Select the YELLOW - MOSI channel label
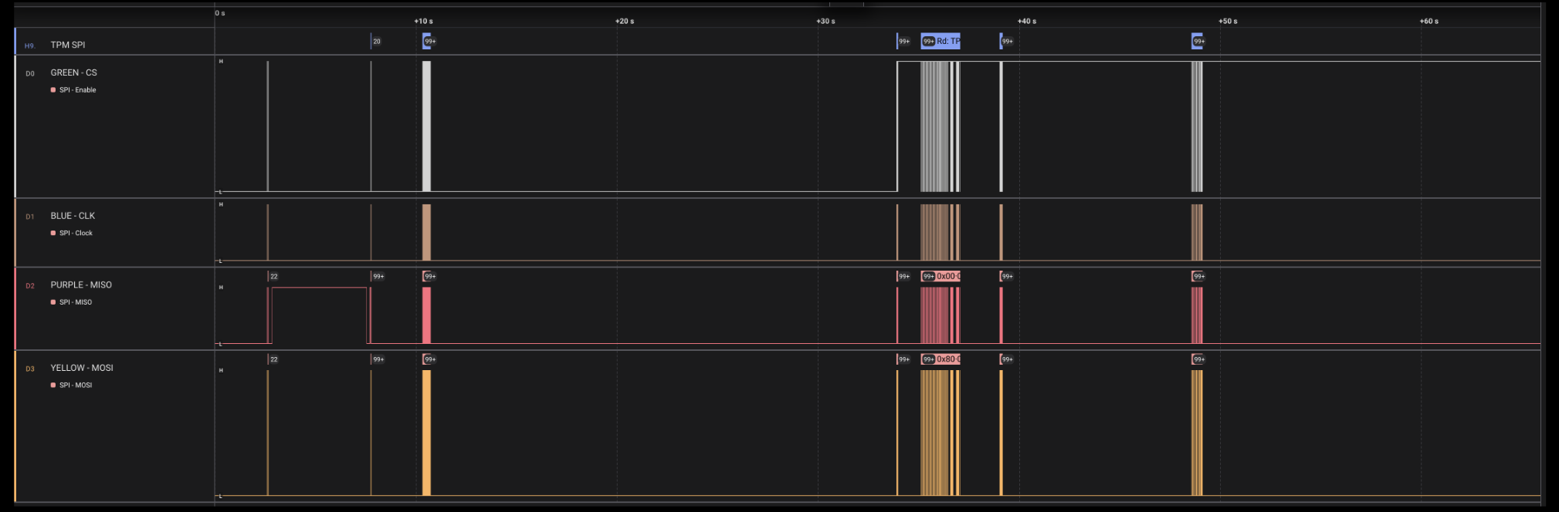The width and height of the screenshot is (1559, 512). click(82, 368)
